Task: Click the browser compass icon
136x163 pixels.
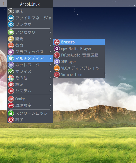Action: (11, 24)
